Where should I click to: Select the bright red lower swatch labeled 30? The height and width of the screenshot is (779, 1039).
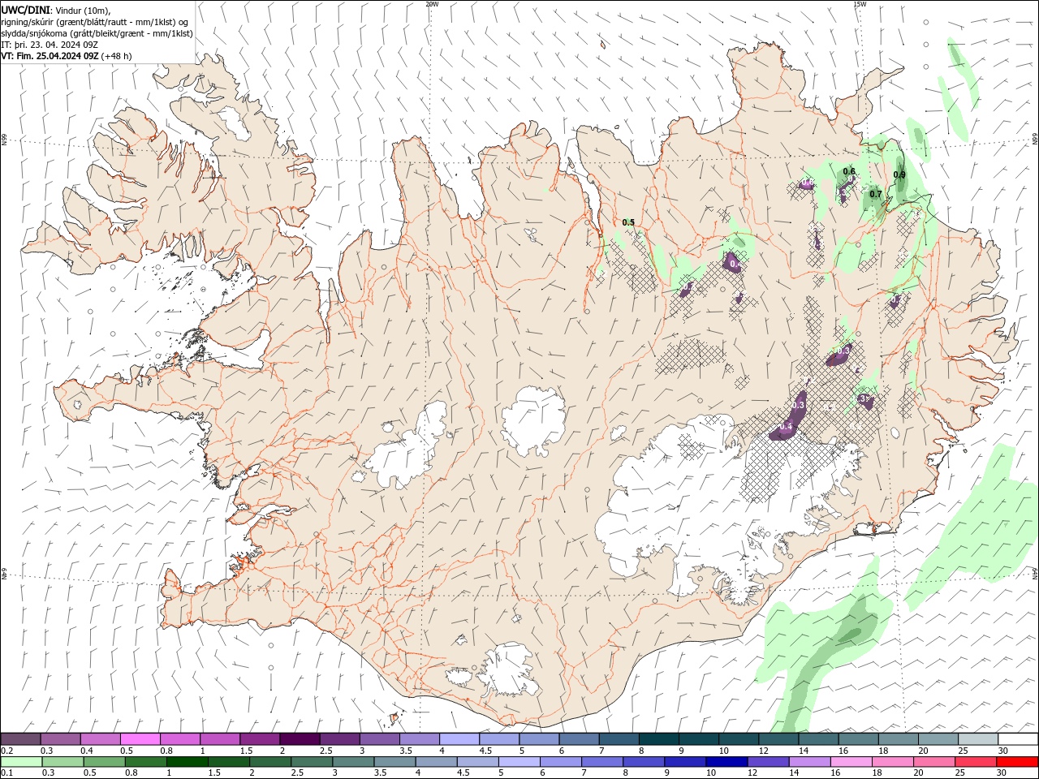1016,762
